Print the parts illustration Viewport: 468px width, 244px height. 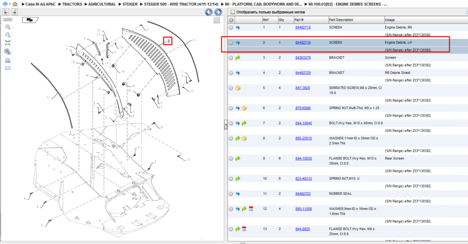coord(8,60)
